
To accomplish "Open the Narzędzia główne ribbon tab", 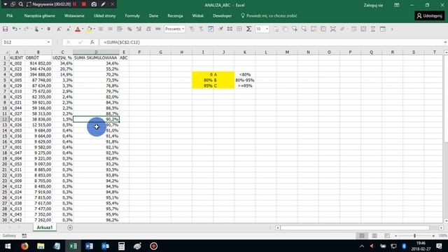I will [x=40, y=15].
